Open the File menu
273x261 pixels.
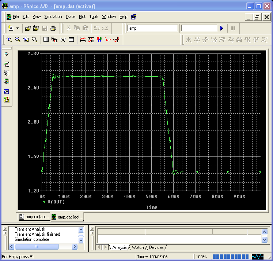tap(16, 16)
